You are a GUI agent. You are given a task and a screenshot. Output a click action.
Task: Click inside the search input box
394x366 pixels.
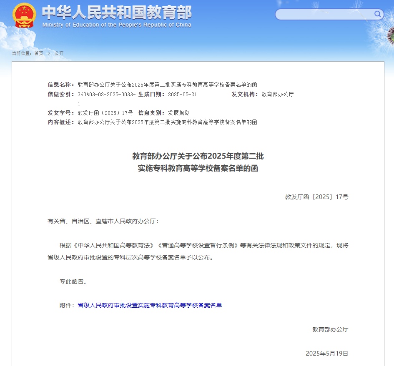point(325,14)
